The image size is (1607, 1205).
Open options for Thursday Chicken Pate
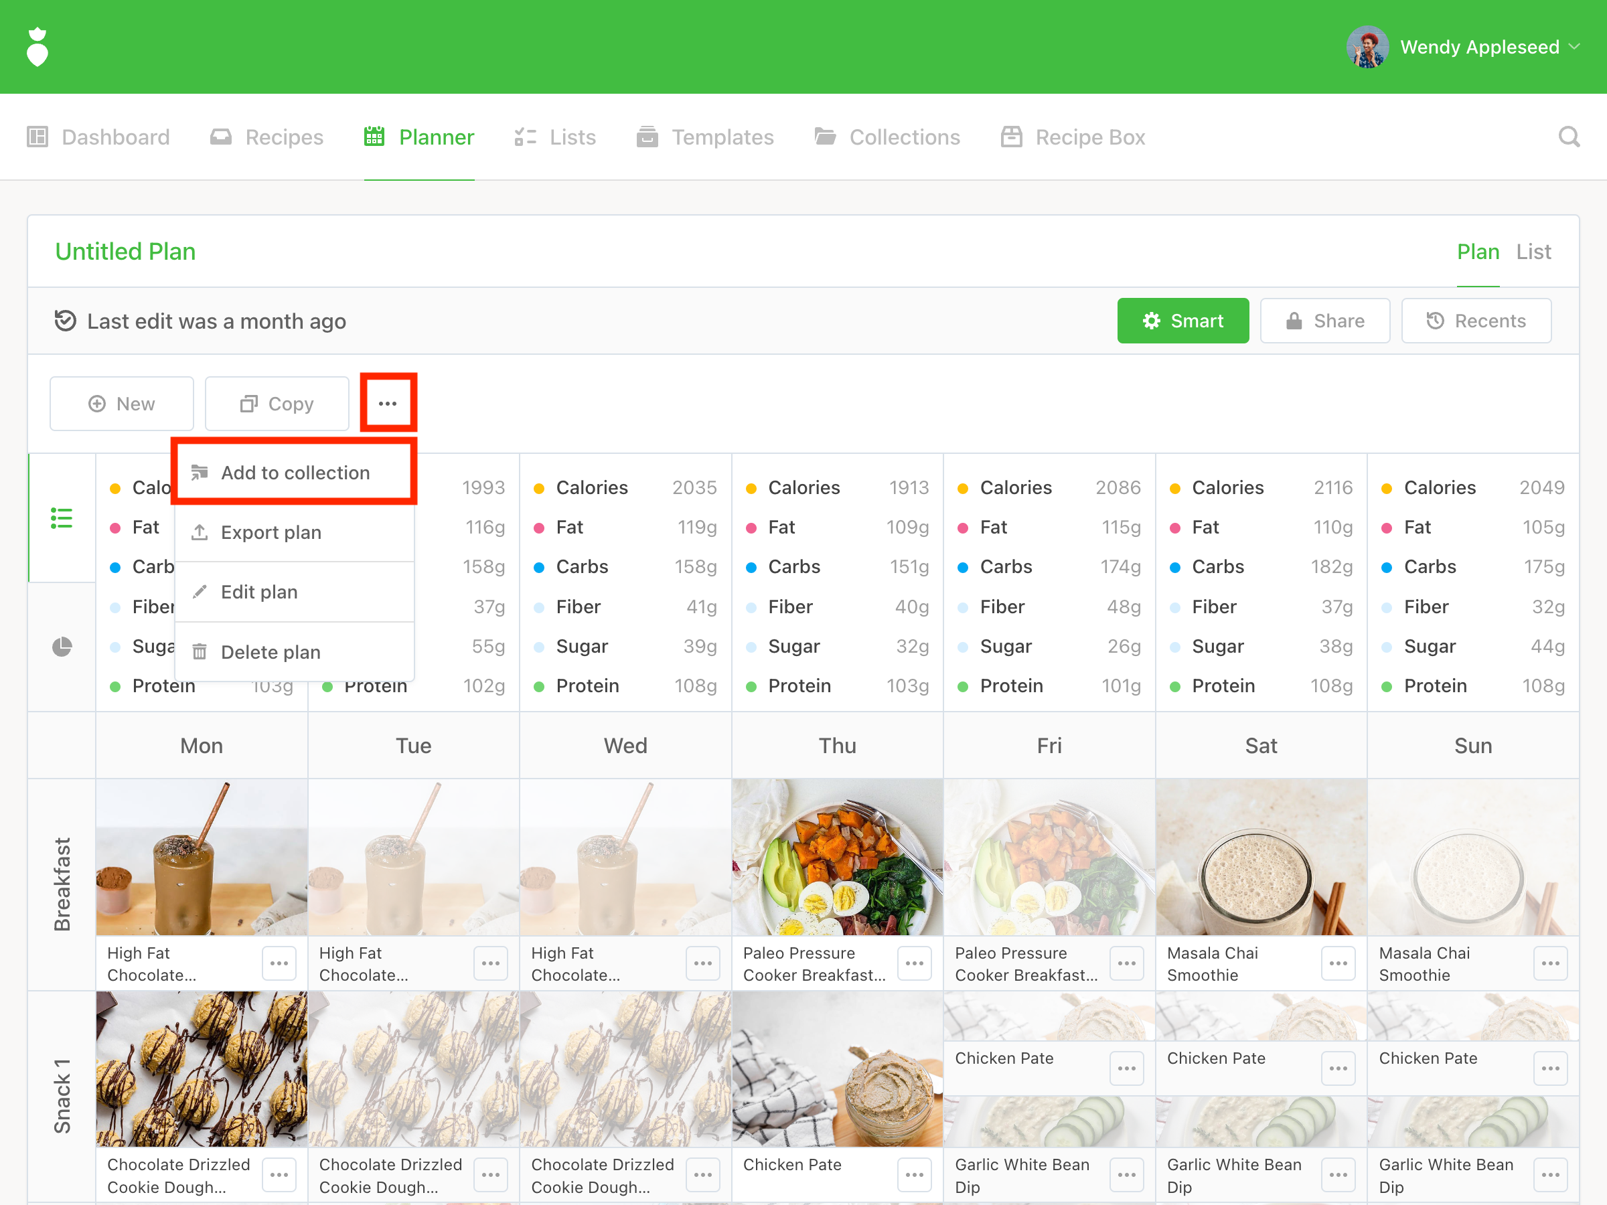[x=914, y=1174]
